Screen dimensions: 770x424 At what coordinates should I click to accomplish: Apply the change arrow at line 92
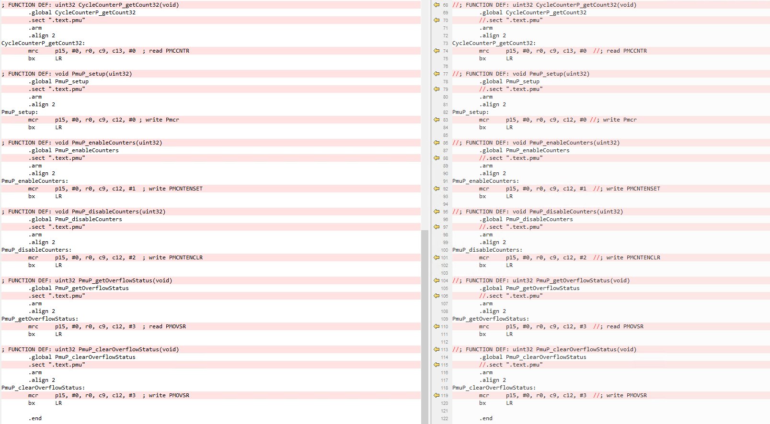pyautogui.click(x=437, y=189)
